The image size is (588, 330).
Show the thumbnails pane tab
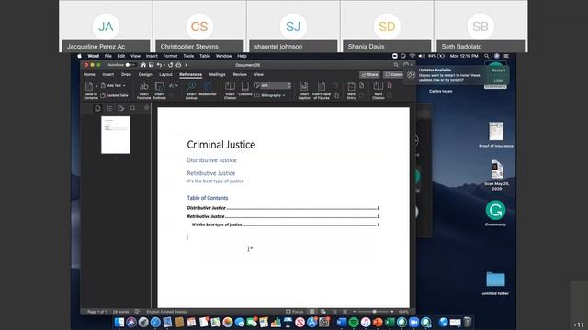pyautogui.click(x=97, y=108)
